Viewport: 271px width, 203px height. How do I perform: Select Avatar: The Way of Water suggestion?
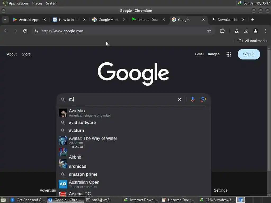point(134,140)
